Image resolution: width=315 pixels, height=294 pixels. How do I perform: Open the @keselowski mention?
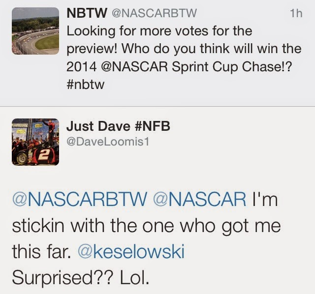(131, 251)
